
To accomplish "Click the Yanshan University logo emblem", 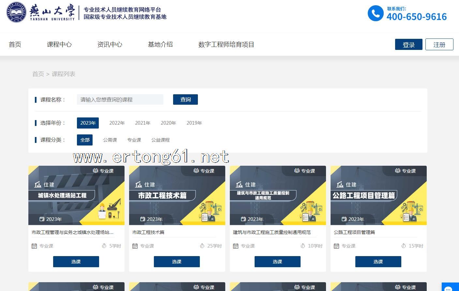I will 16,12.
